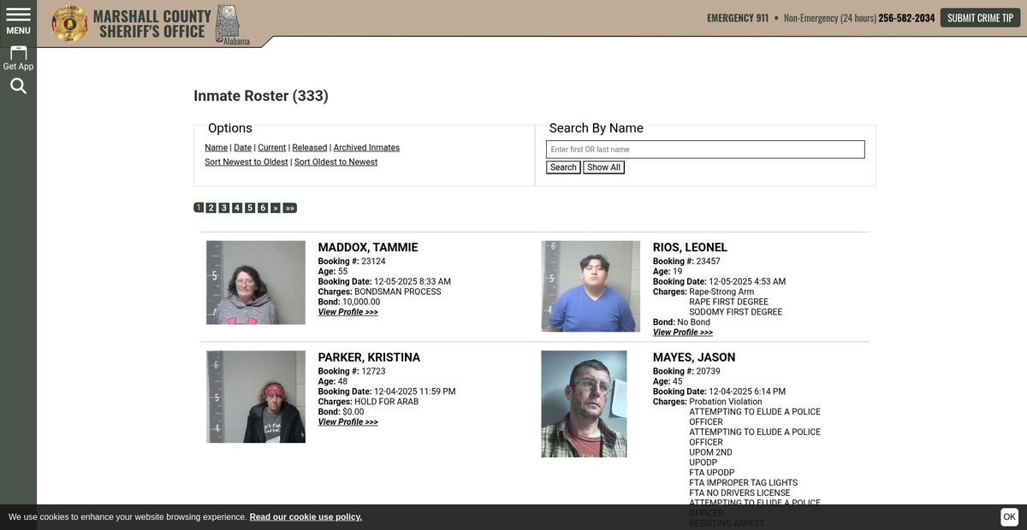Viewport: 1027px width, 530px height.
Task: Choose Sort Oldest to Newest
Action: (x=335, y=162)
